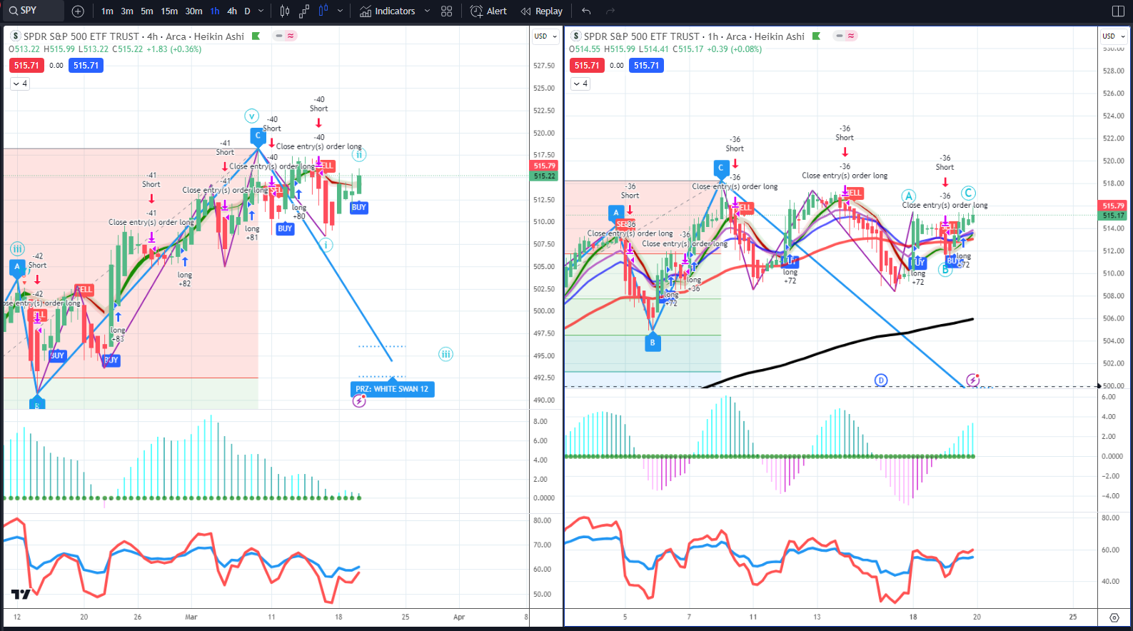Toggle the left chart's data mode pill
The height and width of the screenshot is (631, 1133).
285,36
